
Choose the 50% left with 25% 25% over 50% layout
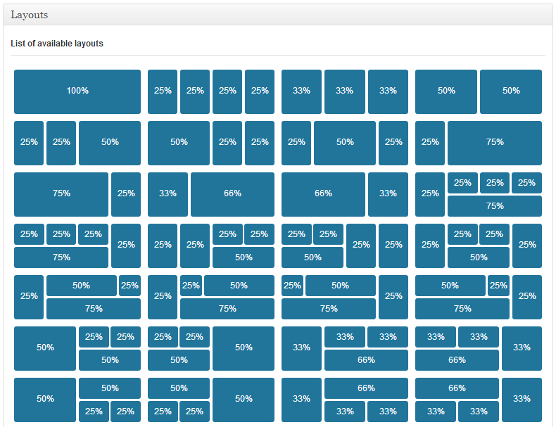tap(77, 348)
